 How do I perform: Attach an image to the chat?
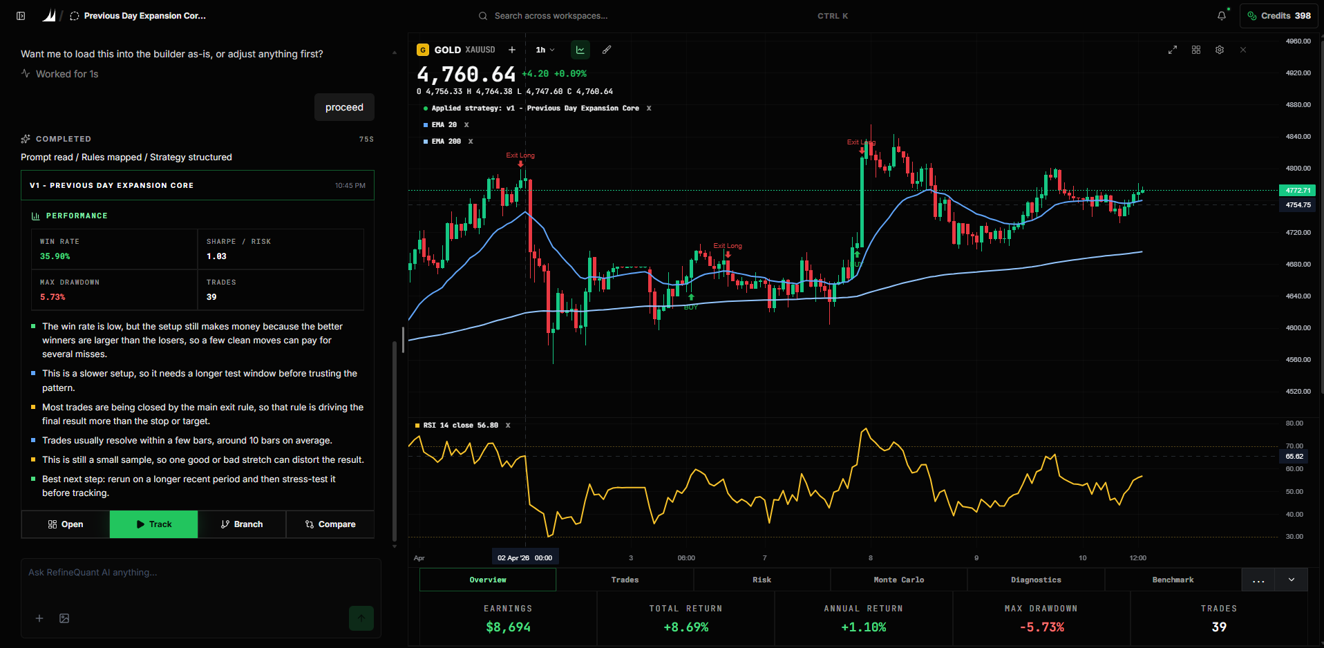[64, 618]
